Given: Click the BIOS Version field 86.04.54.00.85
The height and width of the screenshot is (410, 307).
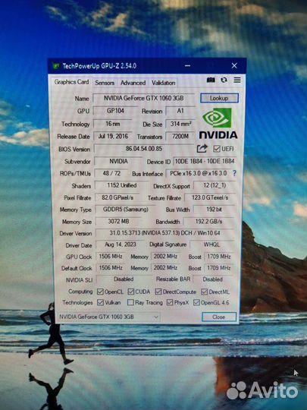Looking at the screenshot, I should 144,149.
